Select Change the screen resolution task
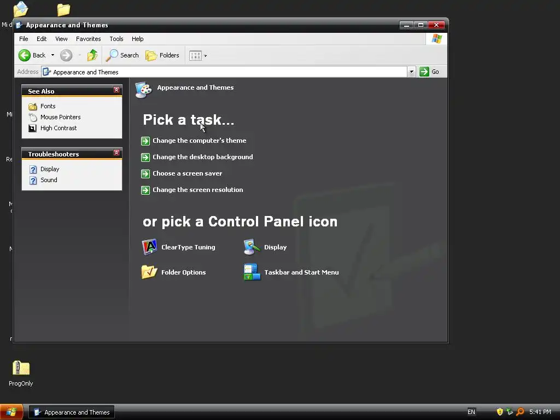This screenshot has height=420, width=560. [197, 190]
